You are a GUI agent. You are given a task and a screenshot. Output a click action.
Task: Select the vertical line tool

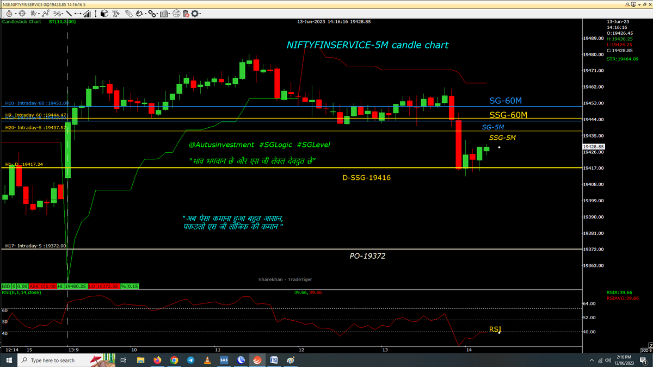[96, 14]
